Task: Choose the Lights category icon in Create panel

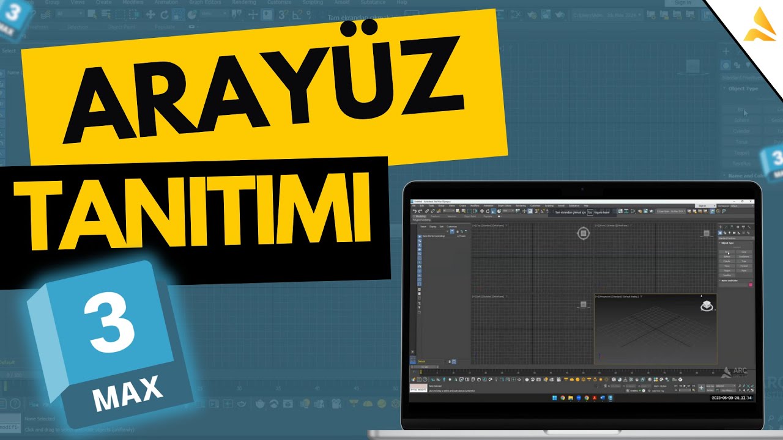Action: click(730, 233)
